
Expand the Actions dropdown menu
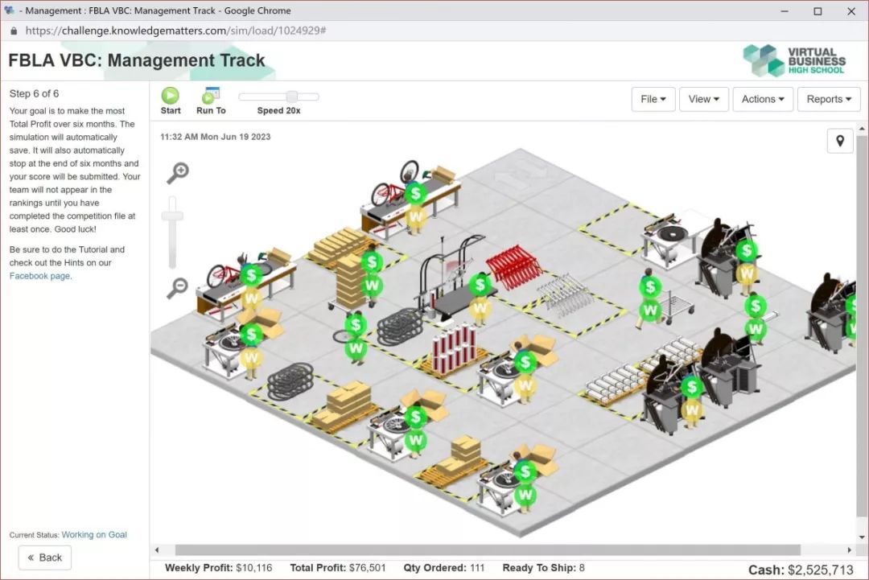tap(763, 99)
